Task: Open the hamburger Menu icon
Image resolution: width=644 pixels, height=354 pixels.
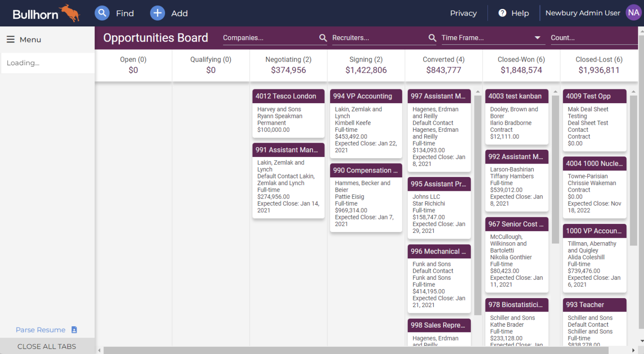Action: pyautogui.click(x=11, y=39)
